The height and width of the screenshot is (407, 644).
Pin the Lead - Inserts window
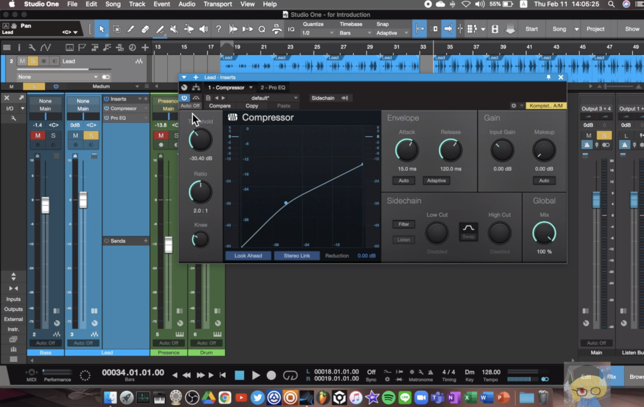tap(548, 77)
